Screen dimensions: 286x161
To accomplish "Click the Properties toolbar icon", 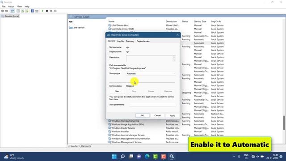I will pos(18,11).
